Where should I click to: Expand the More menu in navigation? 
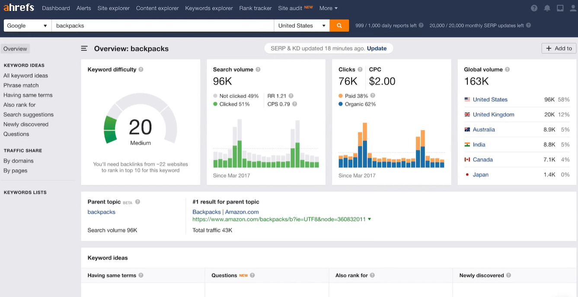point(329,8)
